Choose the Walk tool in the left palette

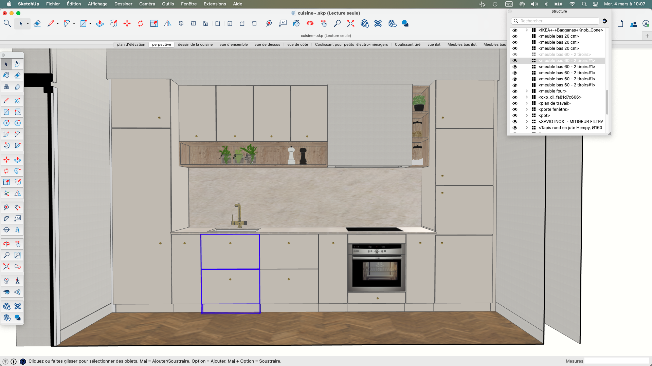(17, 280)
